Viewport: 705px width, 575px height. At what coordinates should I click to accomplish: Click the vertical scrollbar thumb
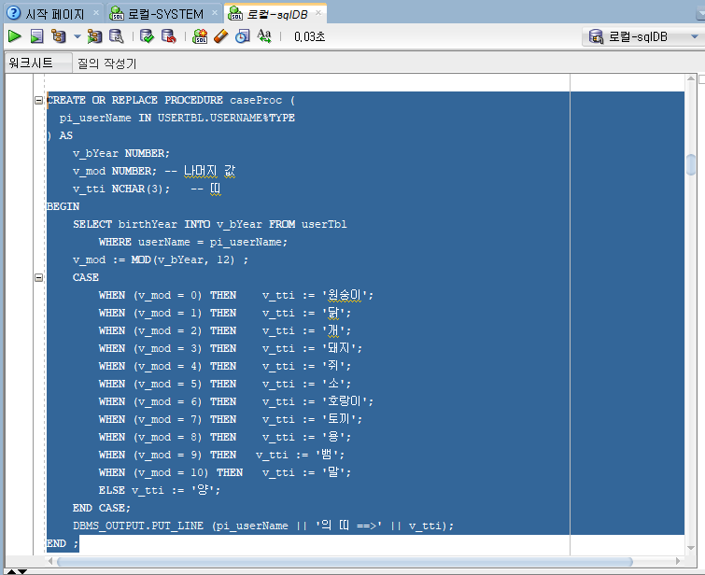tap(691, 164)
